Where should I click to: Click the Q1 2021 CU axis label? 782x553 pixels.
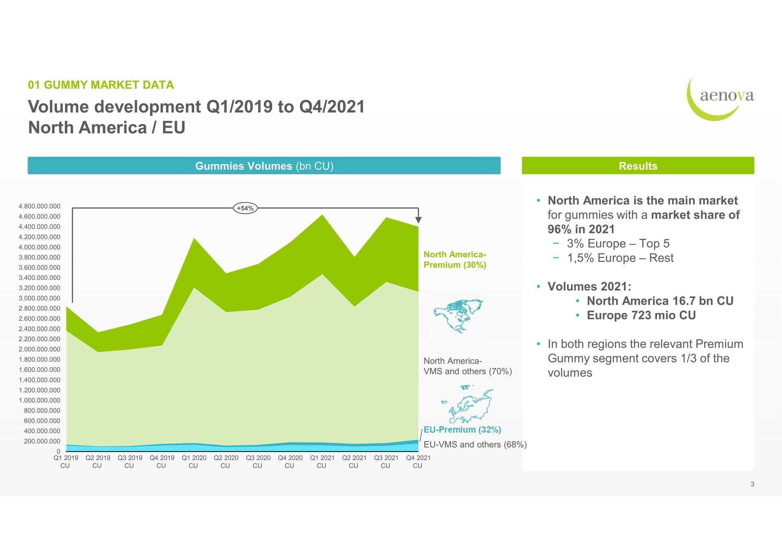point(322,462)
